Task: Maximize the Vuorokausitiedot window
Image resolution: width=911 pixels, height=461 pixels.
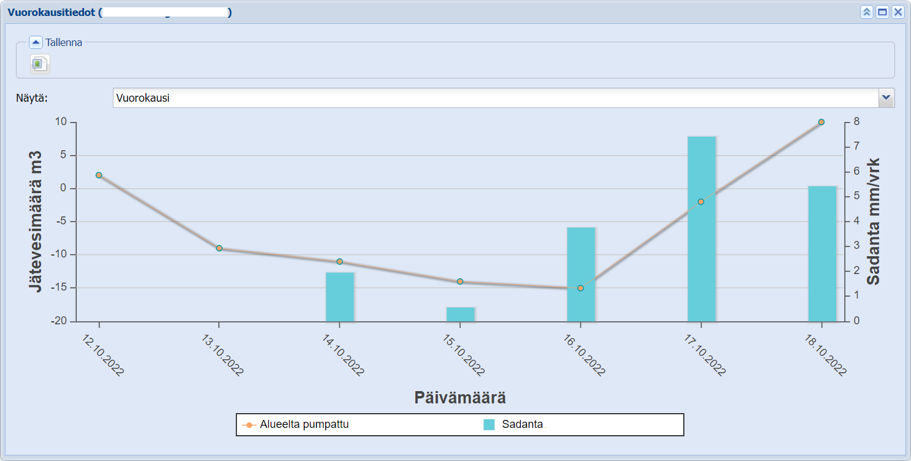Action: click(882, 12)
